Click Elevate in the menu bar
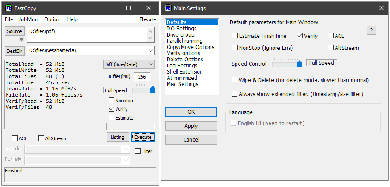The width and height of the screenshot is (390, 187). (147, 19)
